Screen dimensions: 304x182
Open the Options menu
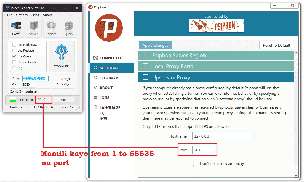pyautogui.click(x=22, y=15)
